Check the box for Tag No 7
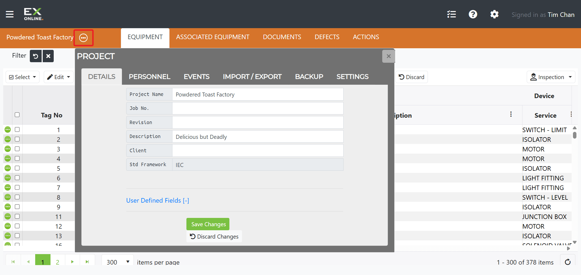 [x=17, y=187]
